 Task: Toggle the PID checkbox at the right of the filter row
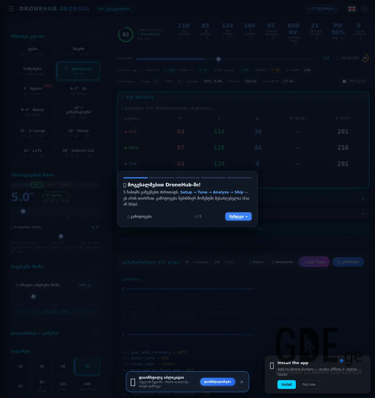pyautogui.click(x=344, y=81)
